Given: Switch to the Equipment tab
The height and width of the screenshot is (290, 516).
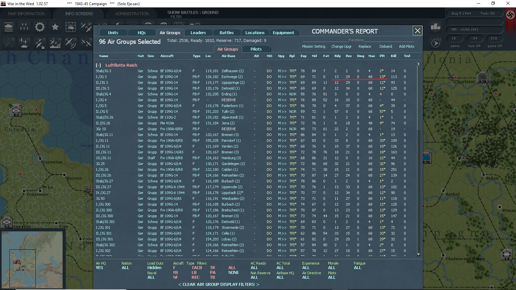Looking at the screenshot, I should (x=283, y=33).
